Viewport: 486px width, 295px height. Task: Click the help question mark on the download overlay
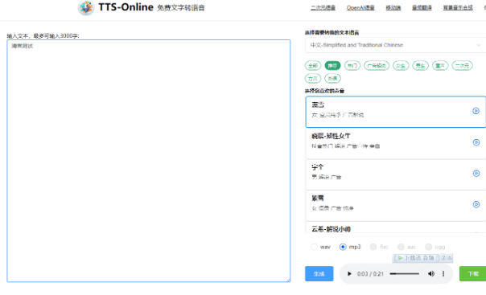443,257
